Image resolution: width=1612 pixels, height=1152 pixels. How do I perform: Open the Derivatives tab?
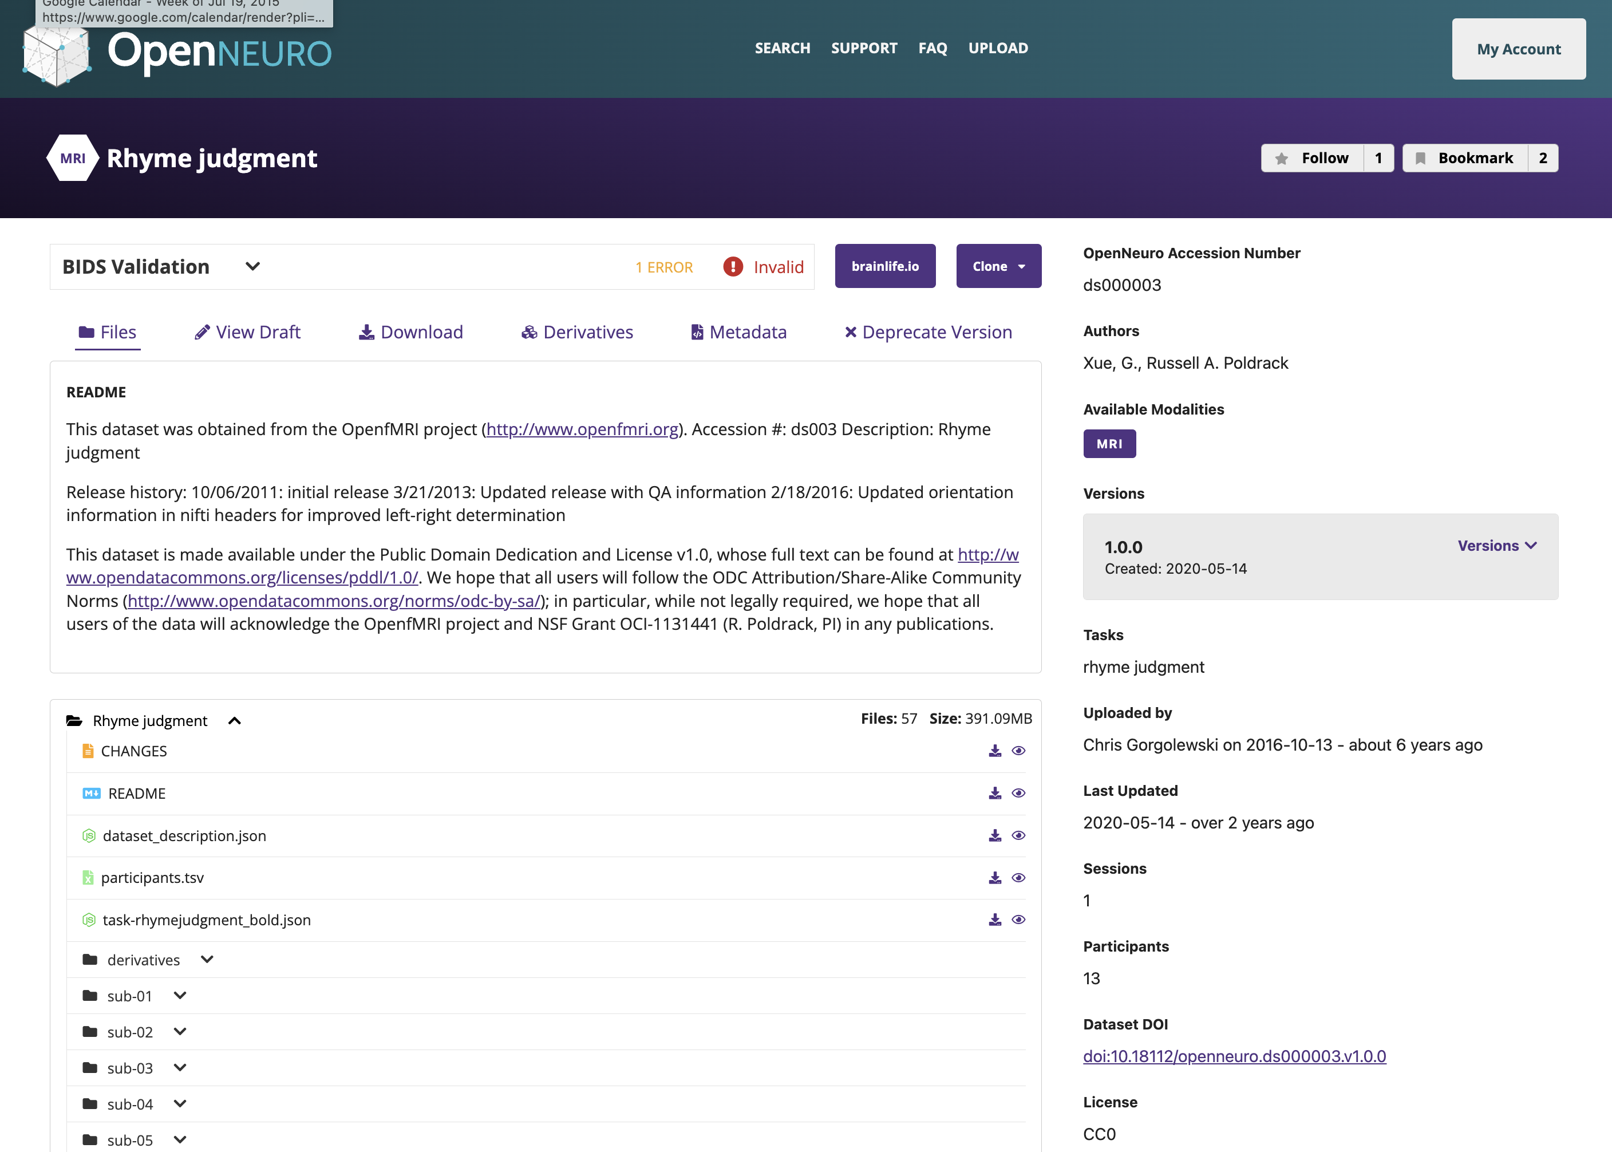(577, 332)
